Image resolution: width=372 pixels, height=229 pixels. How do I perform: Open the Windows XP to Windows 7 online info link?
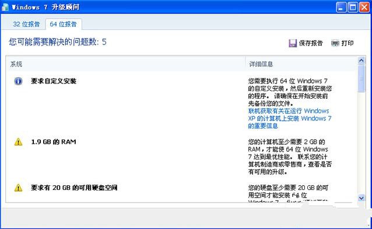coord(290,119)
